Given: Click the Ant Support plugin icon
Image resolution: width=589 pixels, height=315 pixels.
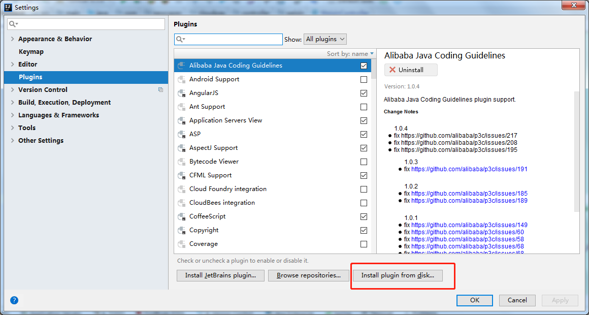Looking at the screenshot, I should [x=182, y=107].
